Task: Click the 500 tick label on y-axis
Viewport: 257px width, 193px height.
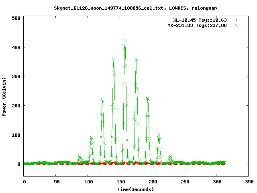Action: coord(16,18)
